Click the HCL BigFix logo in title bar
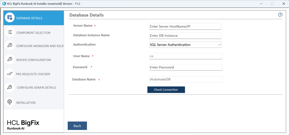This screenshot has width=289, height=135. click(x=4, y=3)
